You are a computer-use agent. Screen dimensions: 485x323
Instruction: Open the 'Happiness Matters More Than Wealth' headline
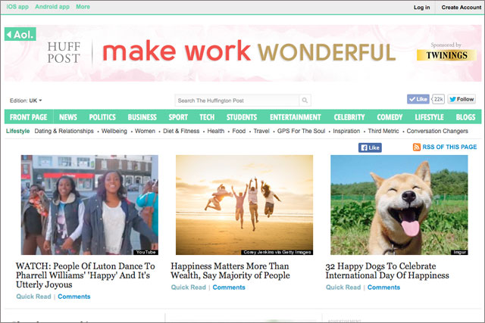click(230, 271)
